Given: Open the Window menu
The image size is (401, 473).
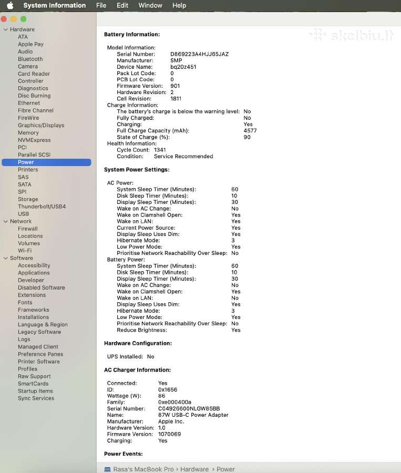Looking at the screenshot, I should [x=150, y=5].
